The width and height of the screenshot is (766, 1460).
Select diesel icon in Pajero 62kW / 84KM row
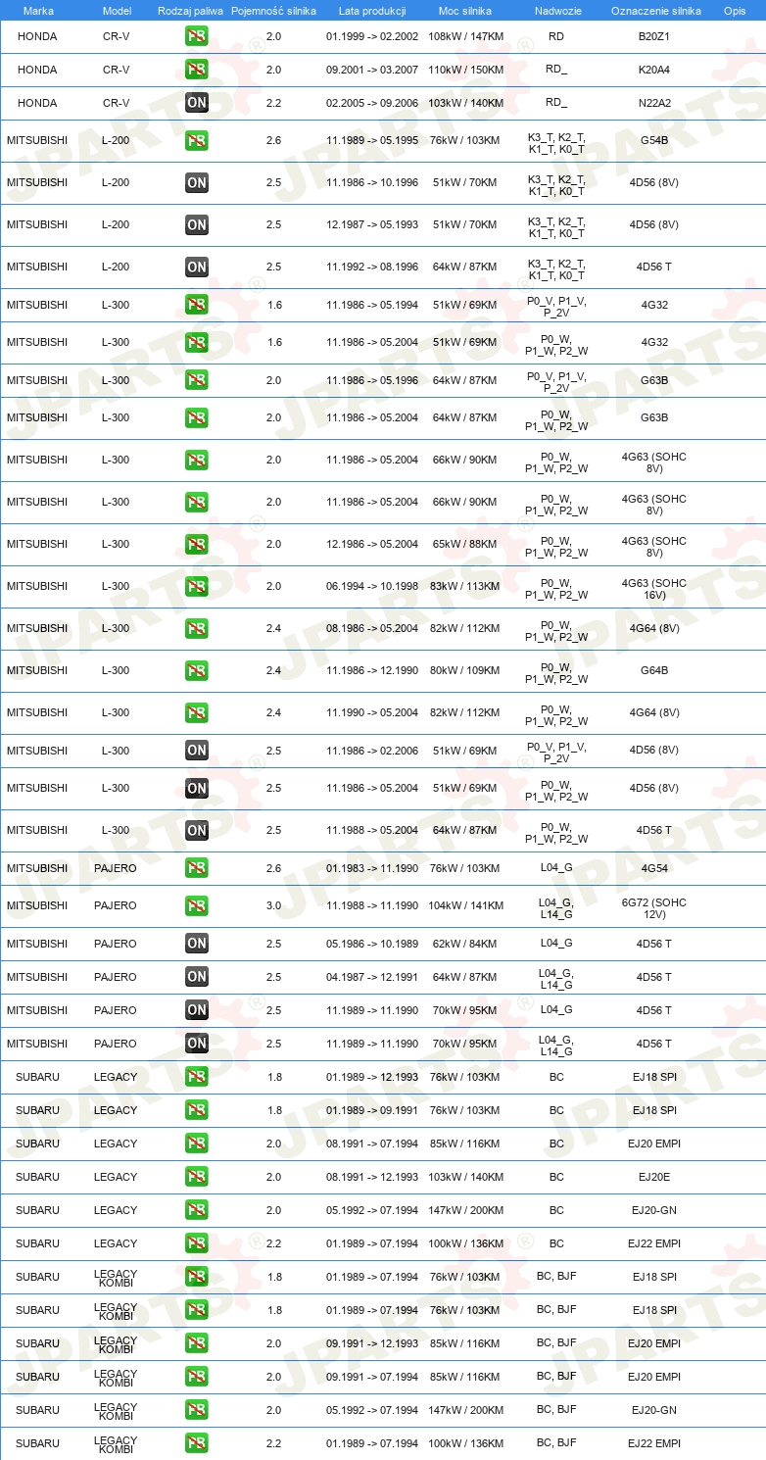click(197, 944)
